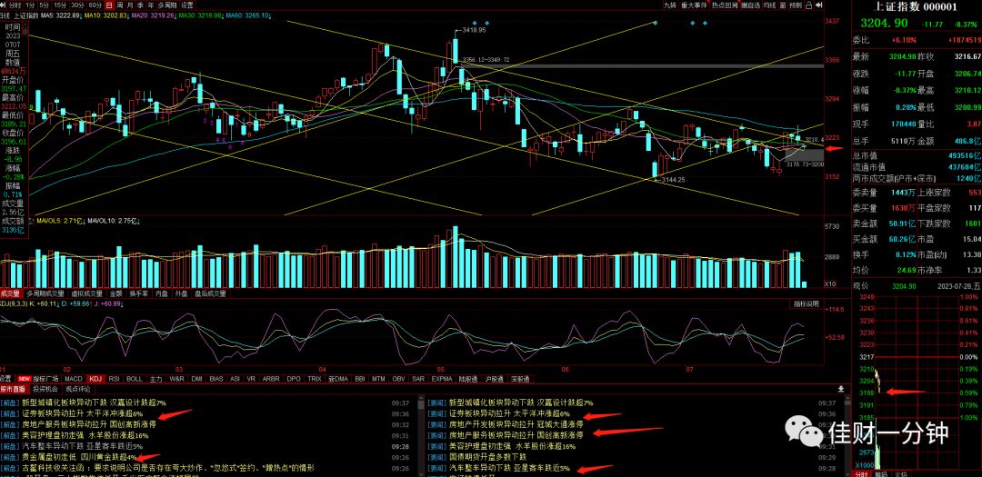The image size is (982, 477).
Task: Click 删自选 to remove from watchlist
Action: (751, 5)
